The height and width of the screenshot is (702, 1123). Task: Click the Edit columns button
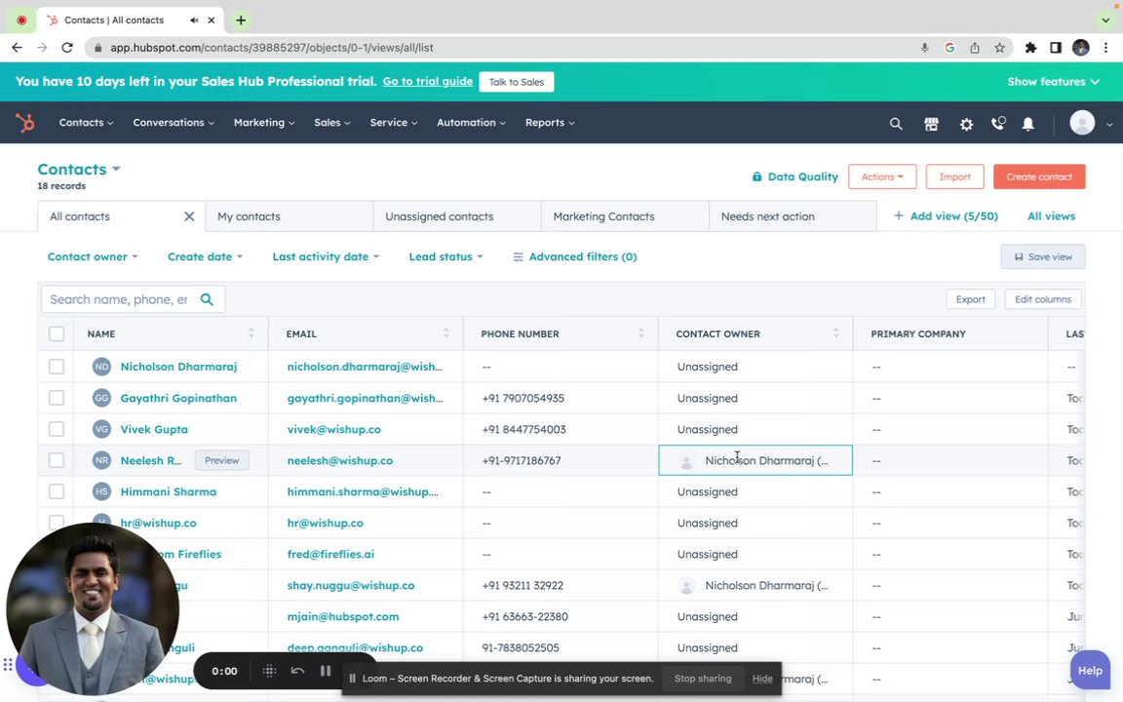[1043, 299]
